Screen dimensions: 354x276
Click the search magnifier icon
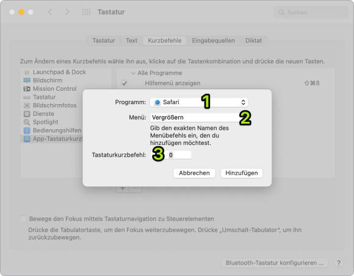coord(281,12)
